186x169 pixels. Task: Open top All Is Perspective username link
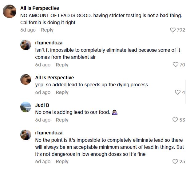(39, 8)
